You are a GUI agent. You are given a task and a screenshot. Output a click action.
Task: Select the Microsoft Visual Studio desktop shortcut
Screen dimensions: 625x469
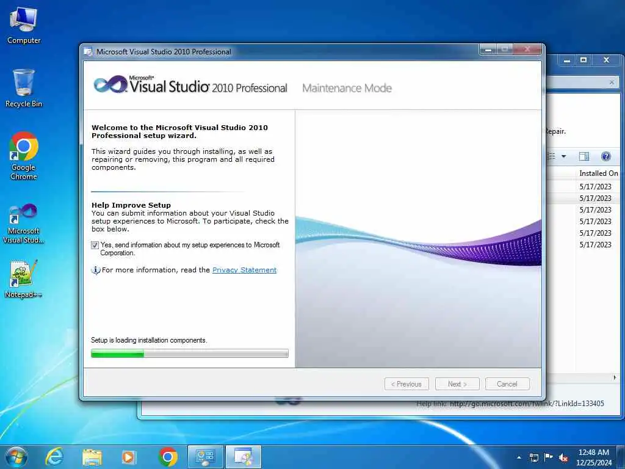click(24, 224)
